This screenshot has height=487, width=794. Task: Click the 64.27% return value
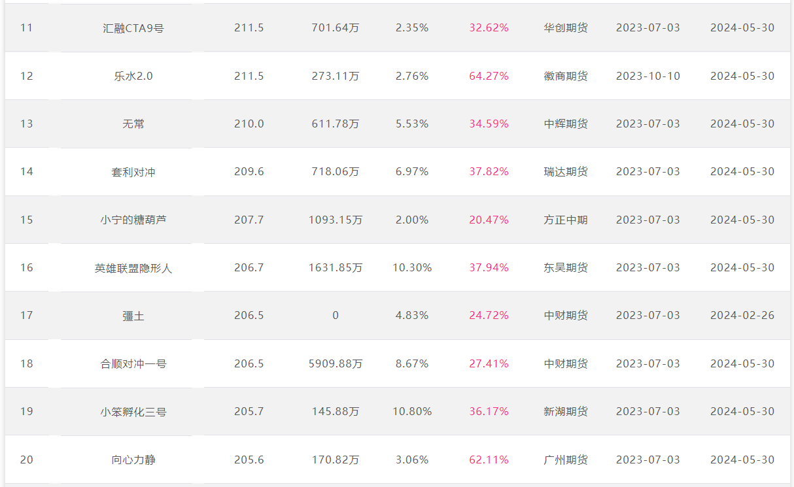click(x=489, y=76)
